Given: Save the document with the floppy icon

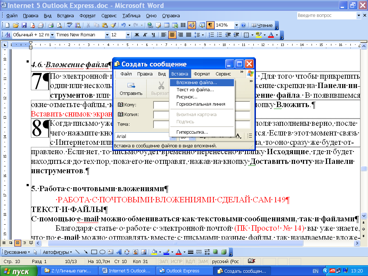Looking at the screenshot, I should click(24, 26).
